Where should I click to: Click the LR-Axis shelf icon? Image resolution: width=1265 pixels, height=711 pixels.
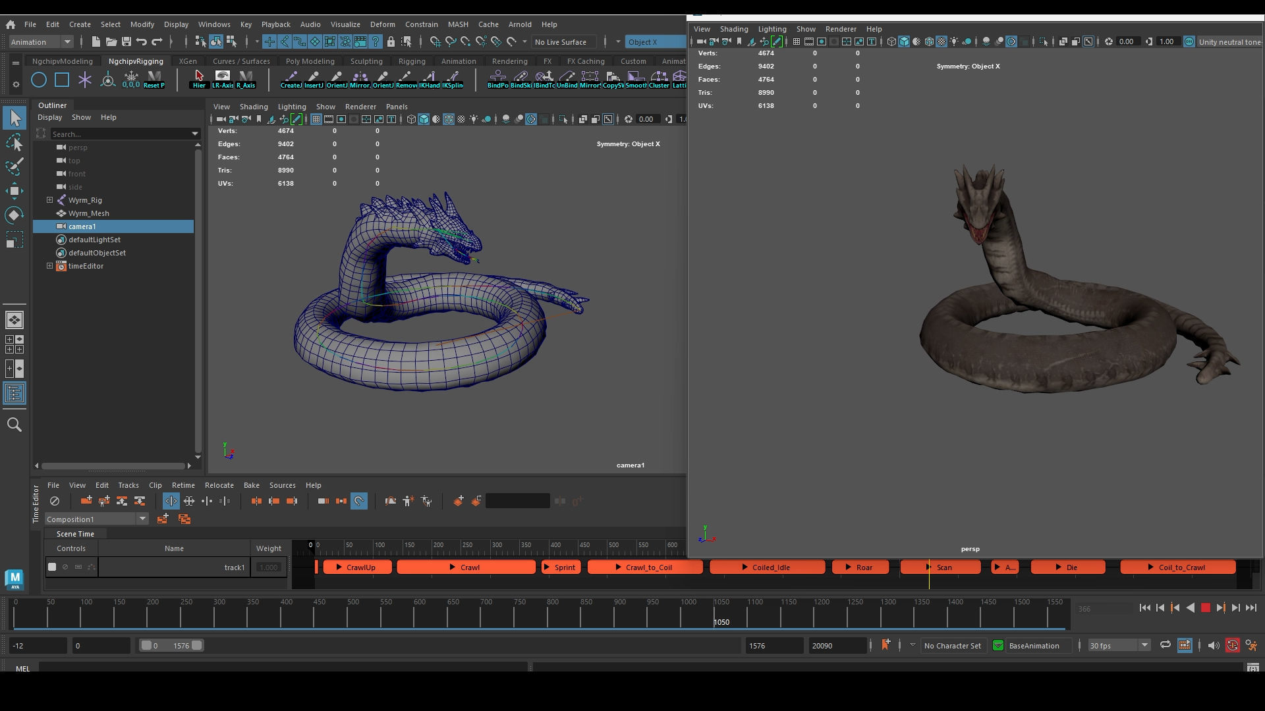[223, 80]
